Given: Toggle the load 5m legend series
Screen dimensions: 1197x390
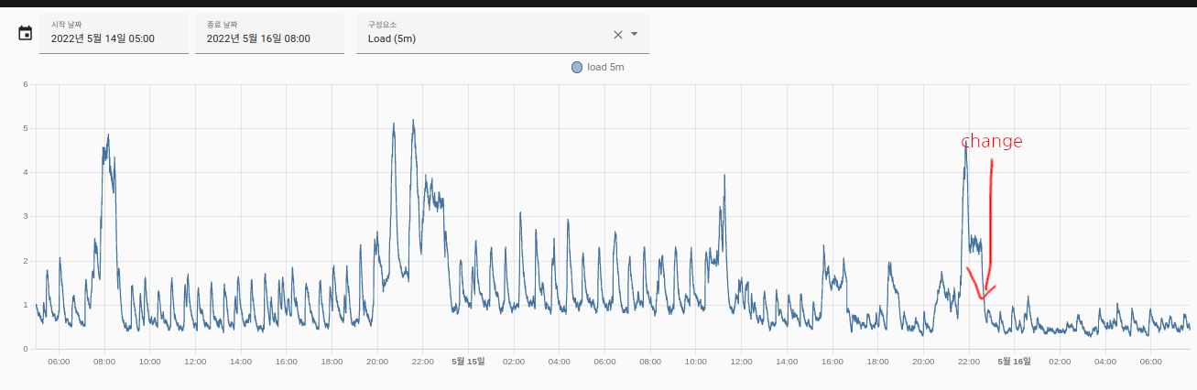Looking at the screenshot, I should 605,68.
